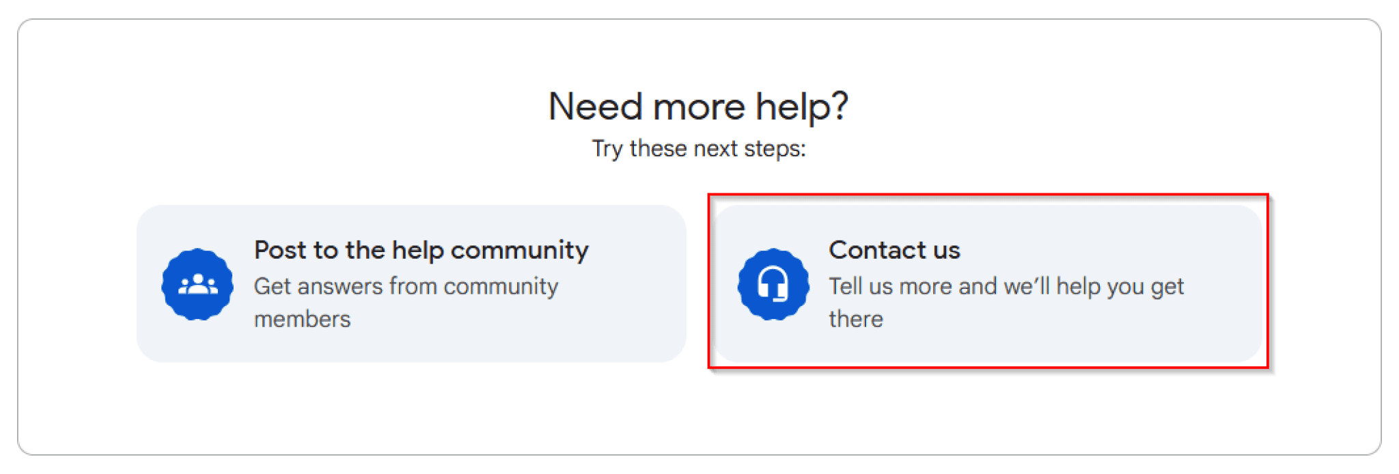Image resolution: width=1399 pixels, height=474 pixels.
Task: Click the word "community" in the bold title
Action: [519, 250]
